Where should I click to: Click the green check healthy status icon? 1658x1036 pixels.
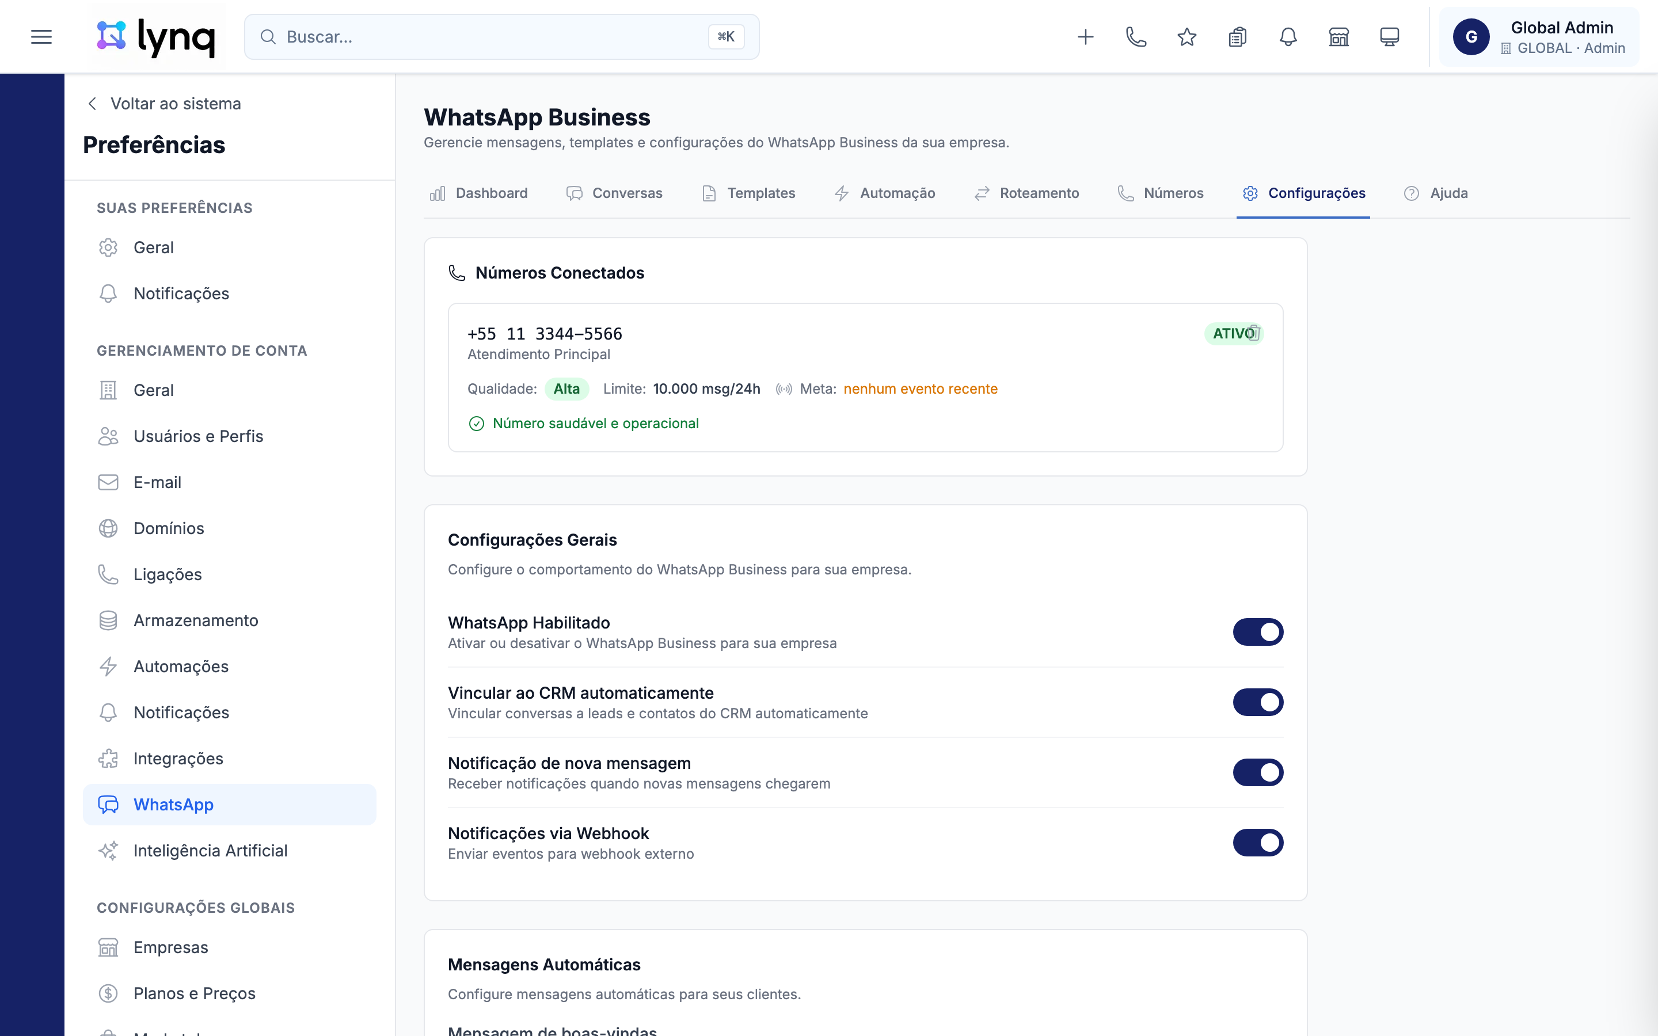[x=476, y=424]
